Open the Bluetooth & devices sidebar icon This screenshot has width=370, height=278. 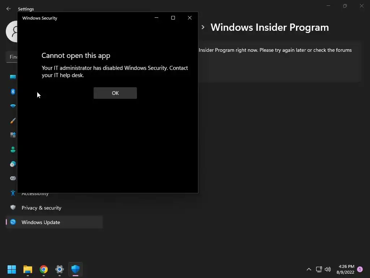13,92
